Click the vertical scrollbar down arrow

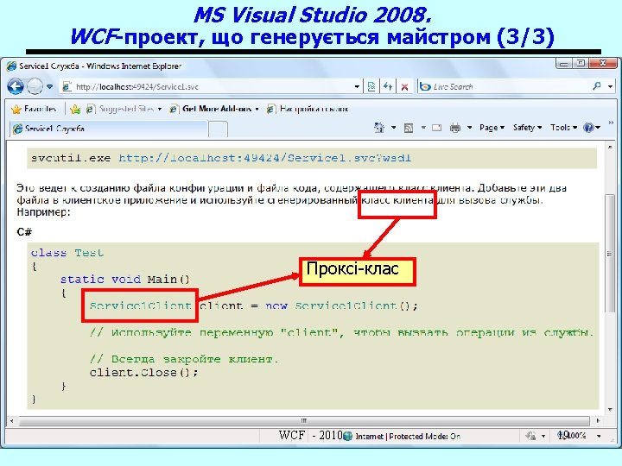coord(610,410)
